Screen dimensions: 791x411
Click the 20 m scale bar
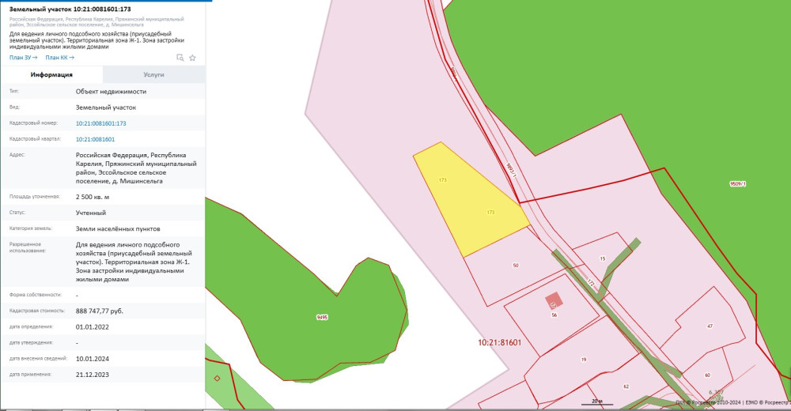tap(596, 402)
